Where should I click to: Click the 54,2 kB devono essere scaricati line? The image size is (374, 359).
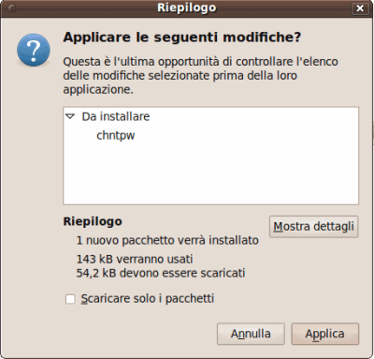coord(161,273)
